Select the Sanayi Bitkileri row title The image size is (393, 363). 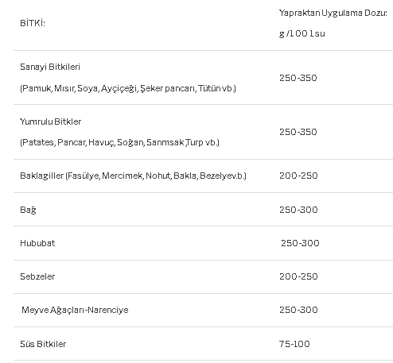coord(50,67)
